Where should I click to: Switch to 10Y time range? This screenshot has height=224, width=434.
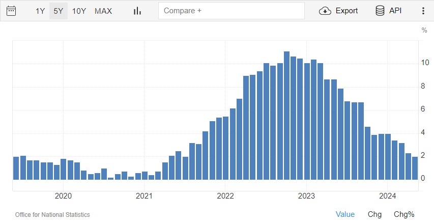tap(79, 11)
